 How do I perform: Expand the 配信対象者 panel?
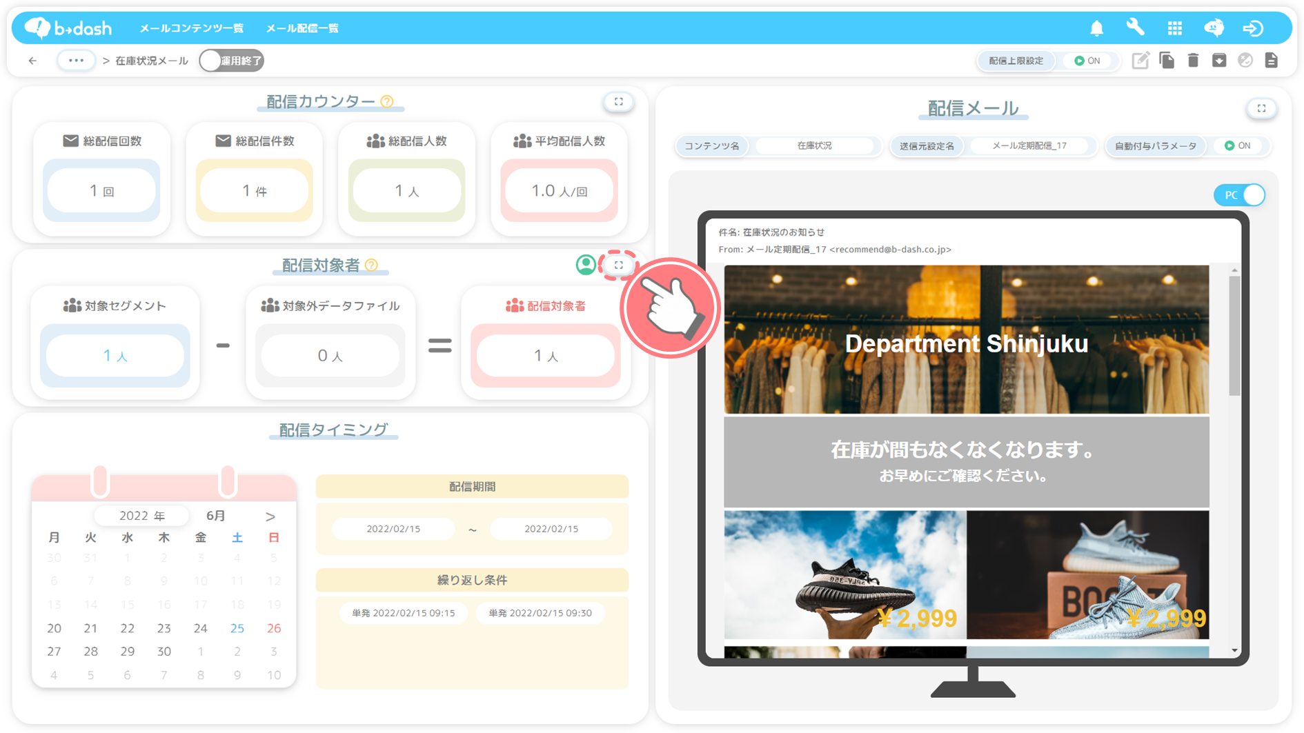[619, 265]
